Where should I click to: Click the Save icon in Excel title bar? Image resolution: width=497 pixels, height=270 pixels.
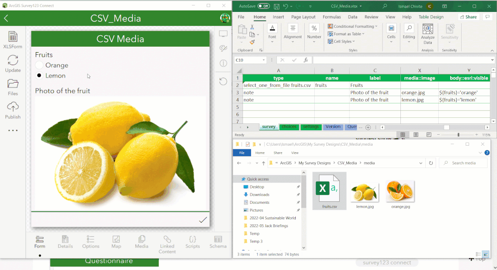(x=277, y=6)
